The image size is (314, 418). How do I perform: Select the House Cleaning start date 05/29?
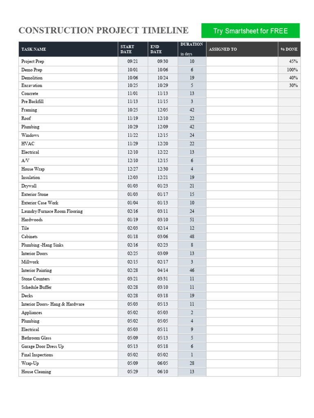[x=133, y=372]
